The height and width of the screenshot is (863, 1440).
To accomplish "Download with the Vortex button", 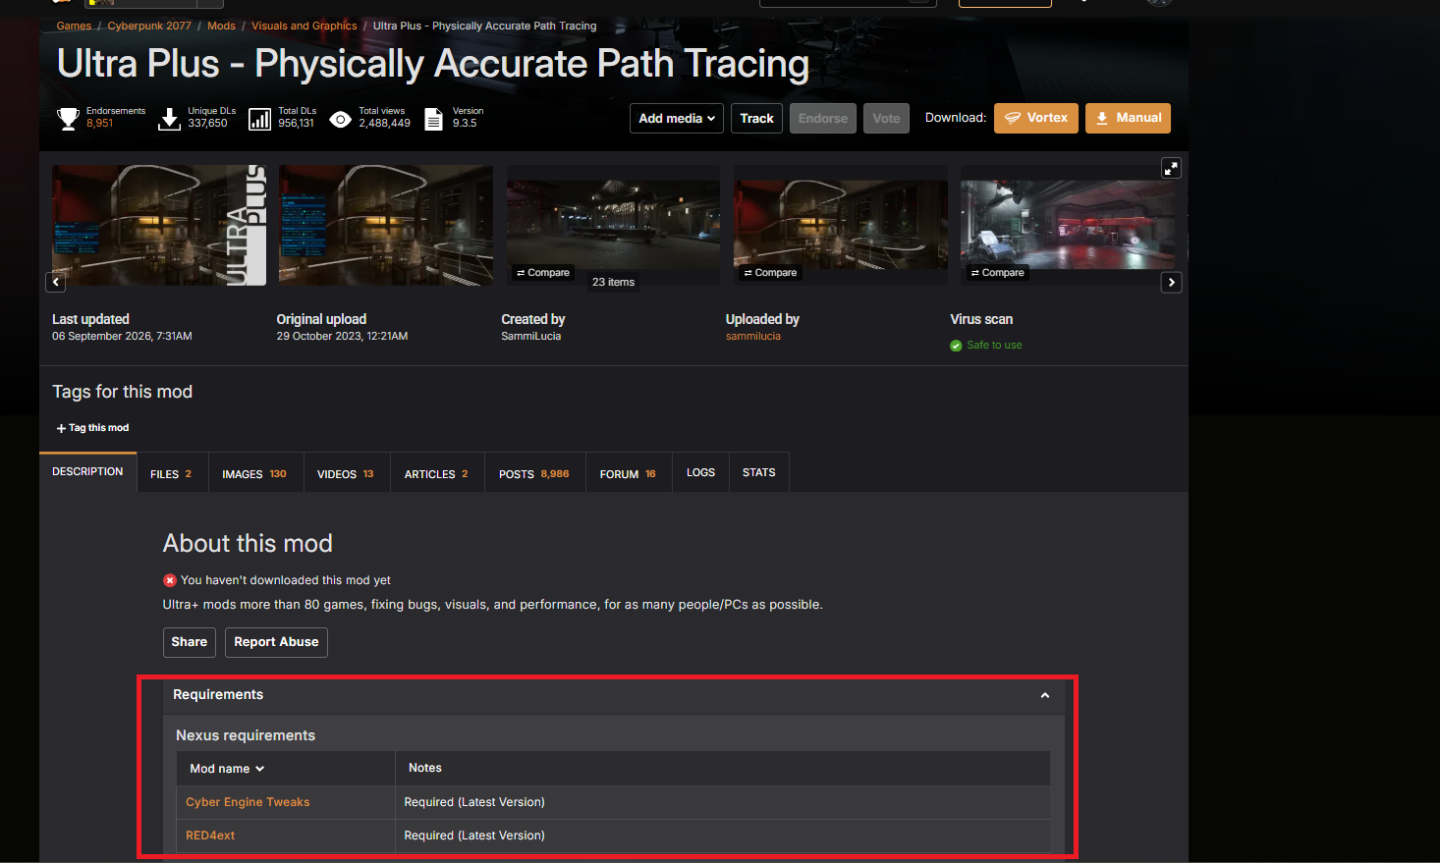I will [1036, 118].
